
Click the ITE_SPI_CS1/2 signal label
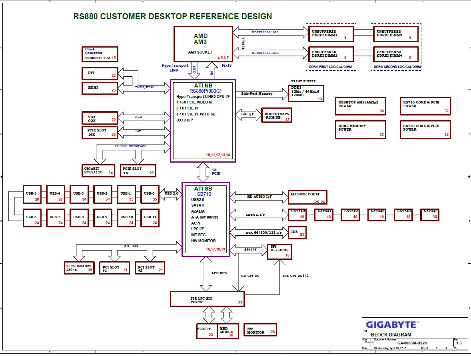(x=295, y=276)
